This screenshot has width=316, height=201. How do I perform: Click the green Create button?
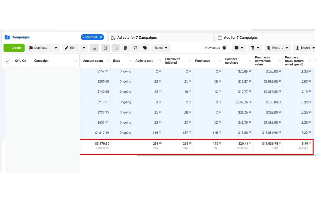pyautogui.click(x=14, y=48)
